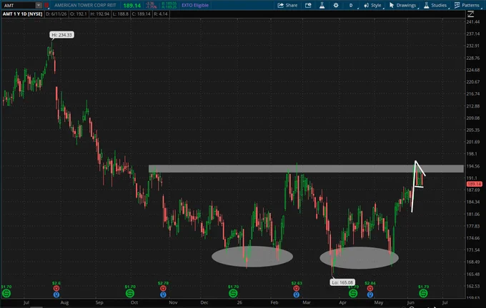Click blue conference call icon under $2.6
This screenshot has height=308, width=486.
click(56, 294)
